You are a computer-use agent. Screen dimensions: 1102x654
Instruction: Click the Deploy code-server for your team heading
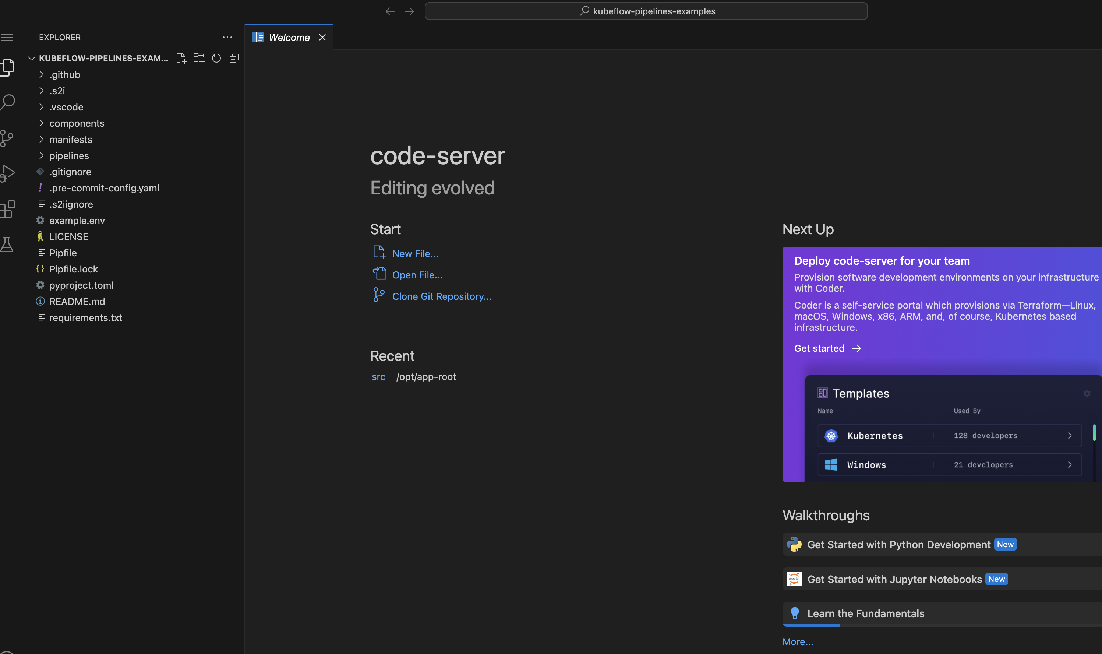(x=882, y=261)
